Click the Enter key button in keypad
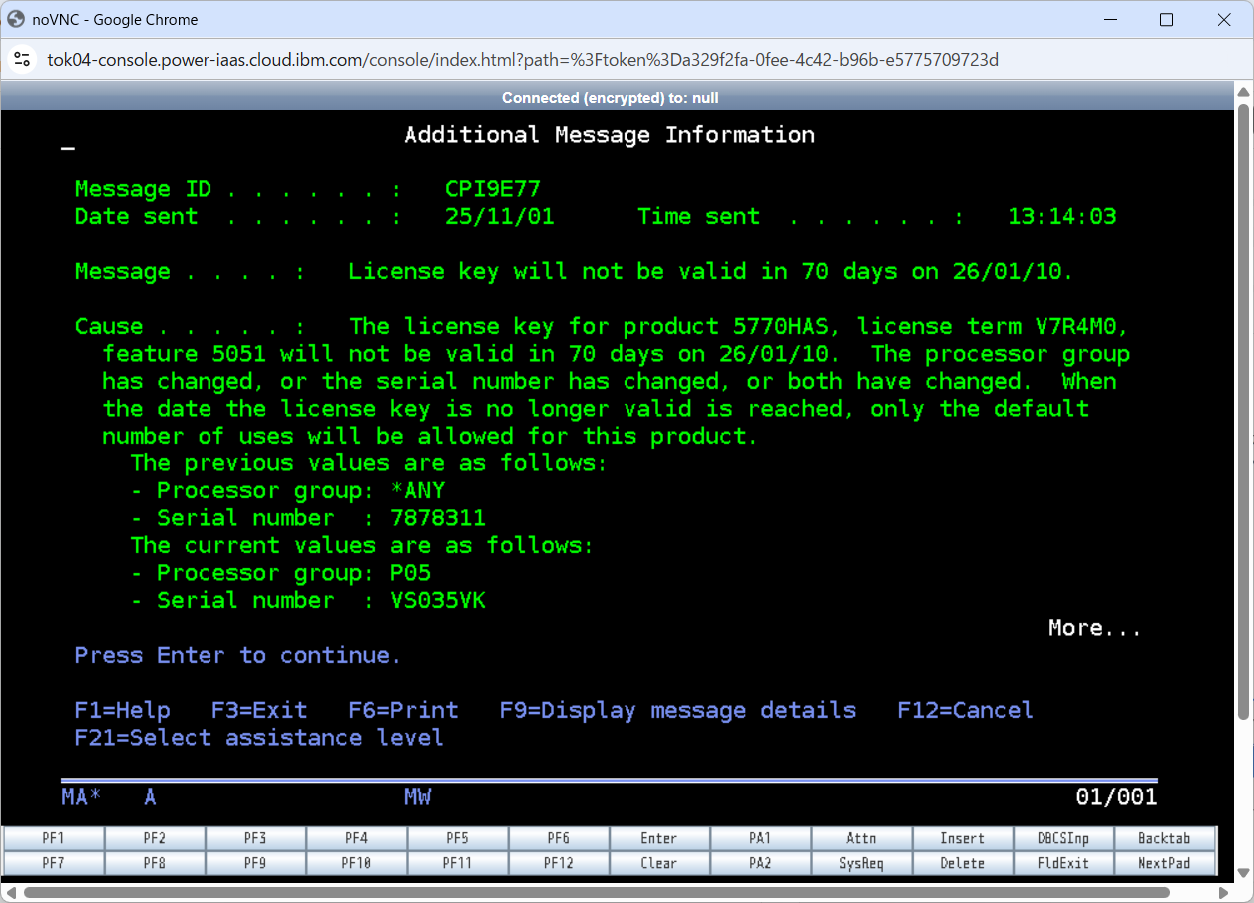 [659, 838]
